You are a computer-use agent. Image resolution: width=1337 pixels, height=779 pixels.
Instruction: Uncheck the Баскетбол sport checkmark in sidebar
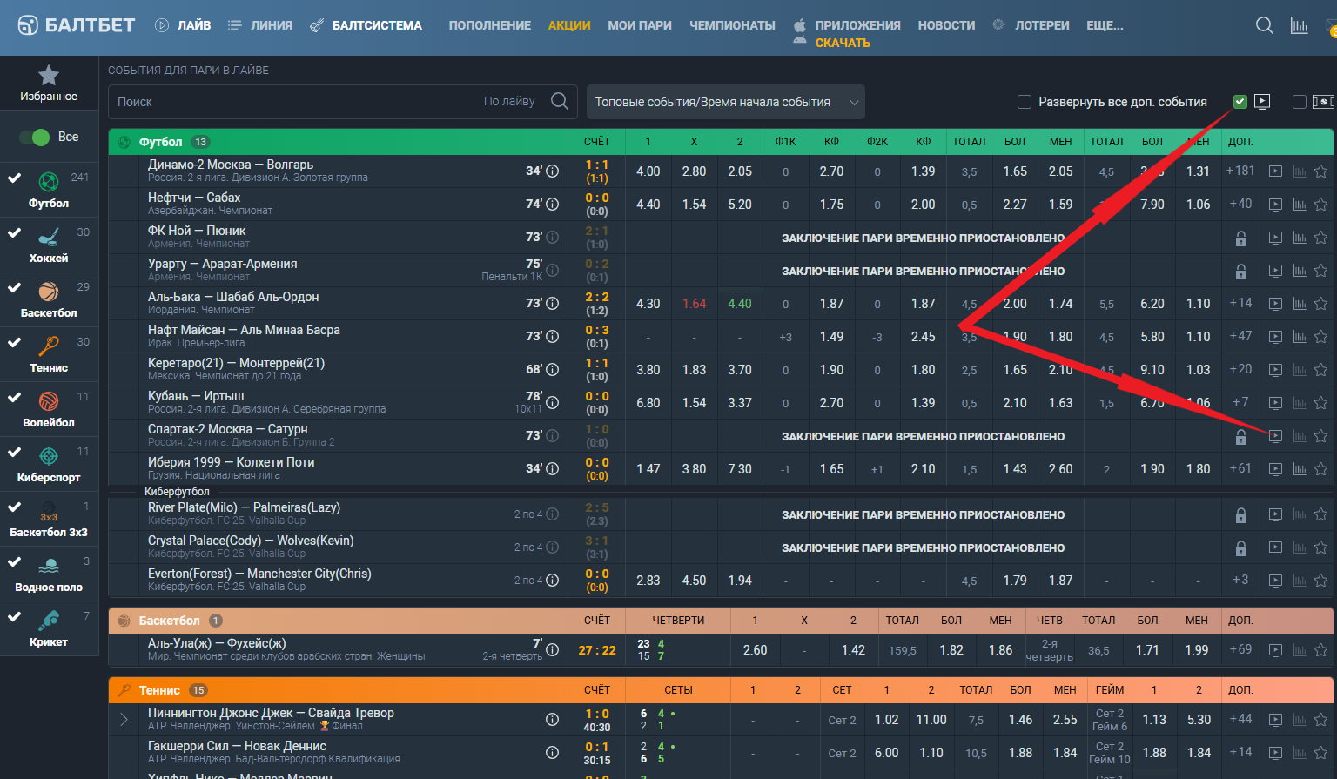coord(14,287)
